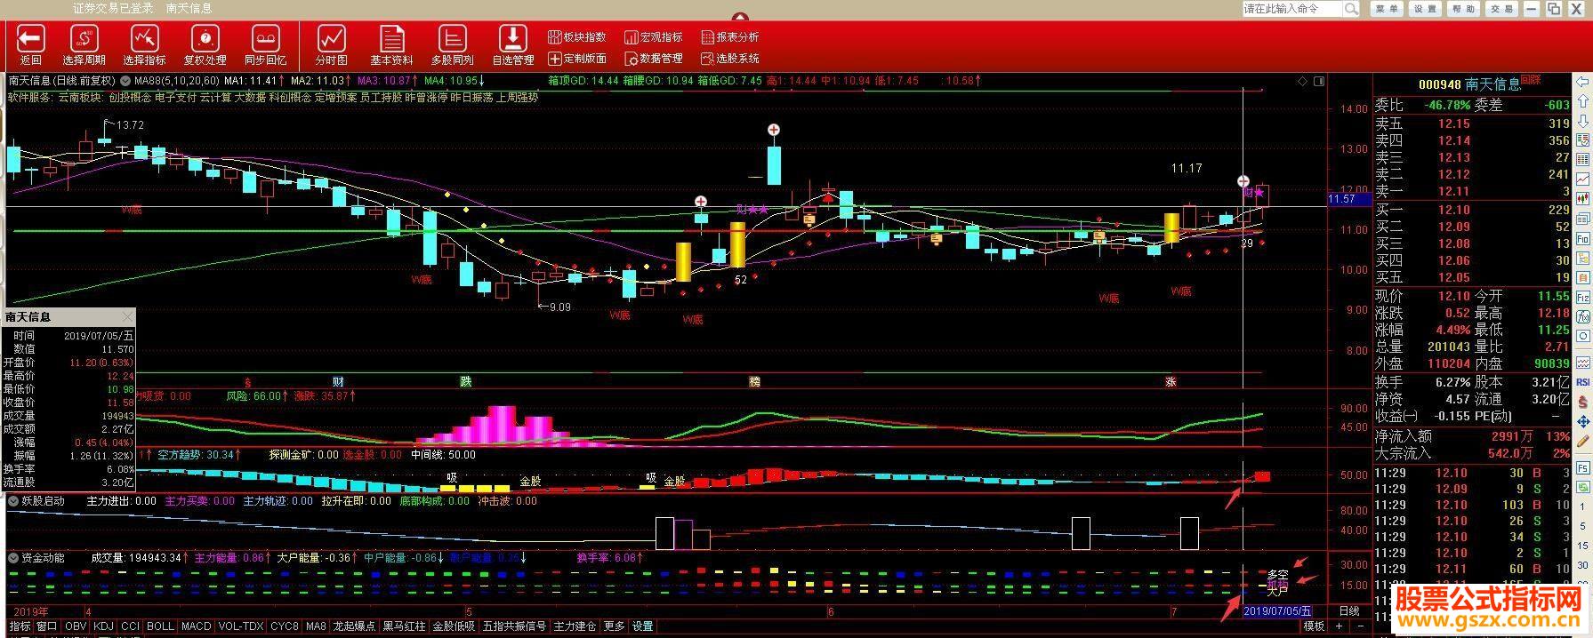Viewport: 1593px width, 638px height.
Task: Switch to the KDJ indicator tab
Action: 104,626
